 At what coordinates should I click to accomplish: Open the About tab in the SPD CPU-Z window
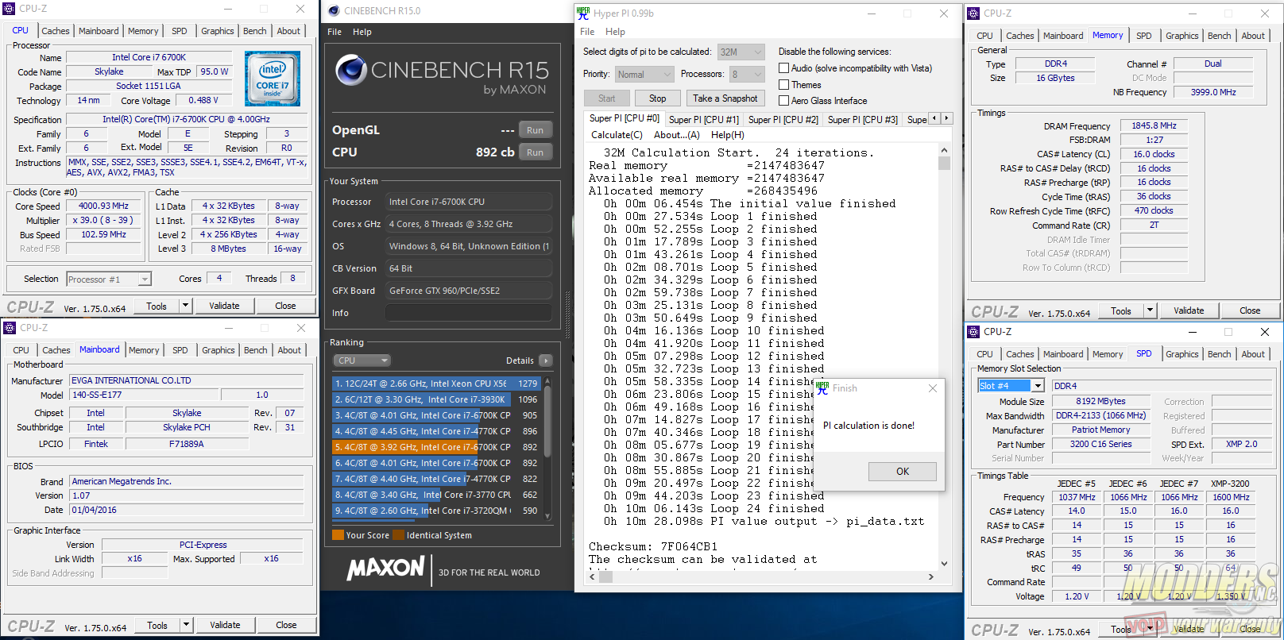coord(1253,354)
